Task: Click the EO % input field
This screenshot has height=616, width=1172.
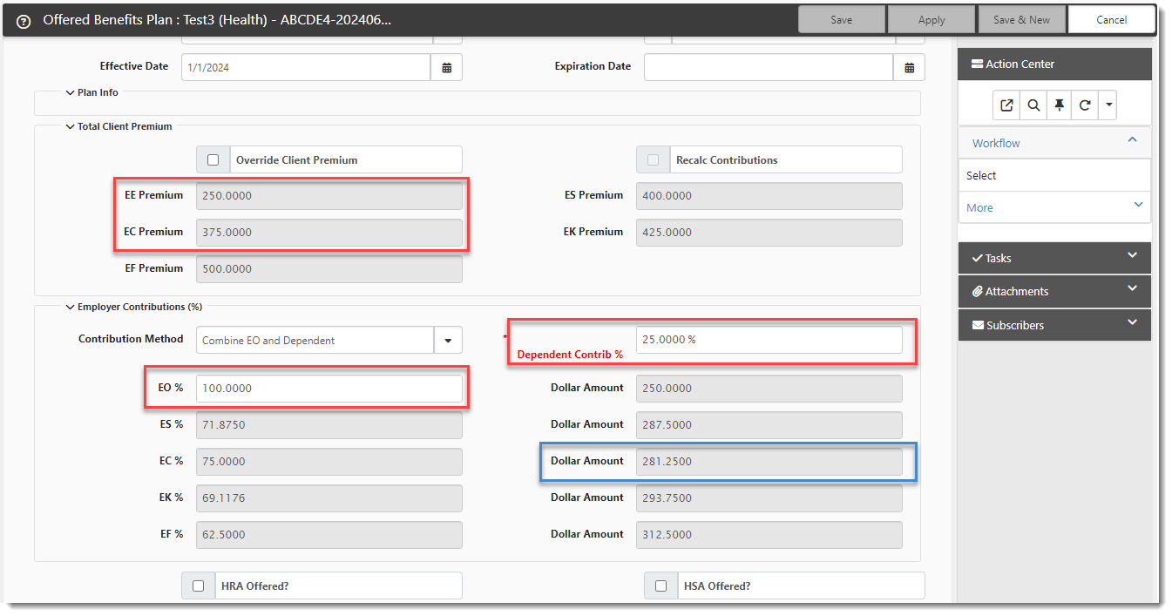Action: coord(329,389)
